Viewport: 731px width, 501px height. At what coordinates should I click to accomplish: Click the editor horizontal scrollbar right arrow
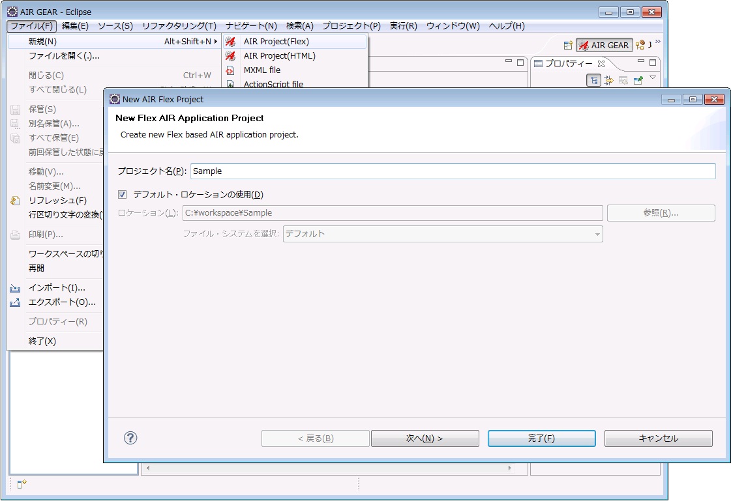[x=509, y=468]
